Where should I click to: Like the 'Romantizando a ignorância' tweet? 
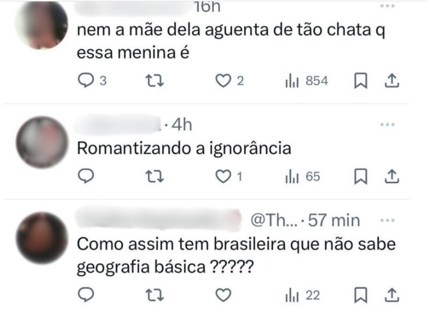(x=222, y=177)
